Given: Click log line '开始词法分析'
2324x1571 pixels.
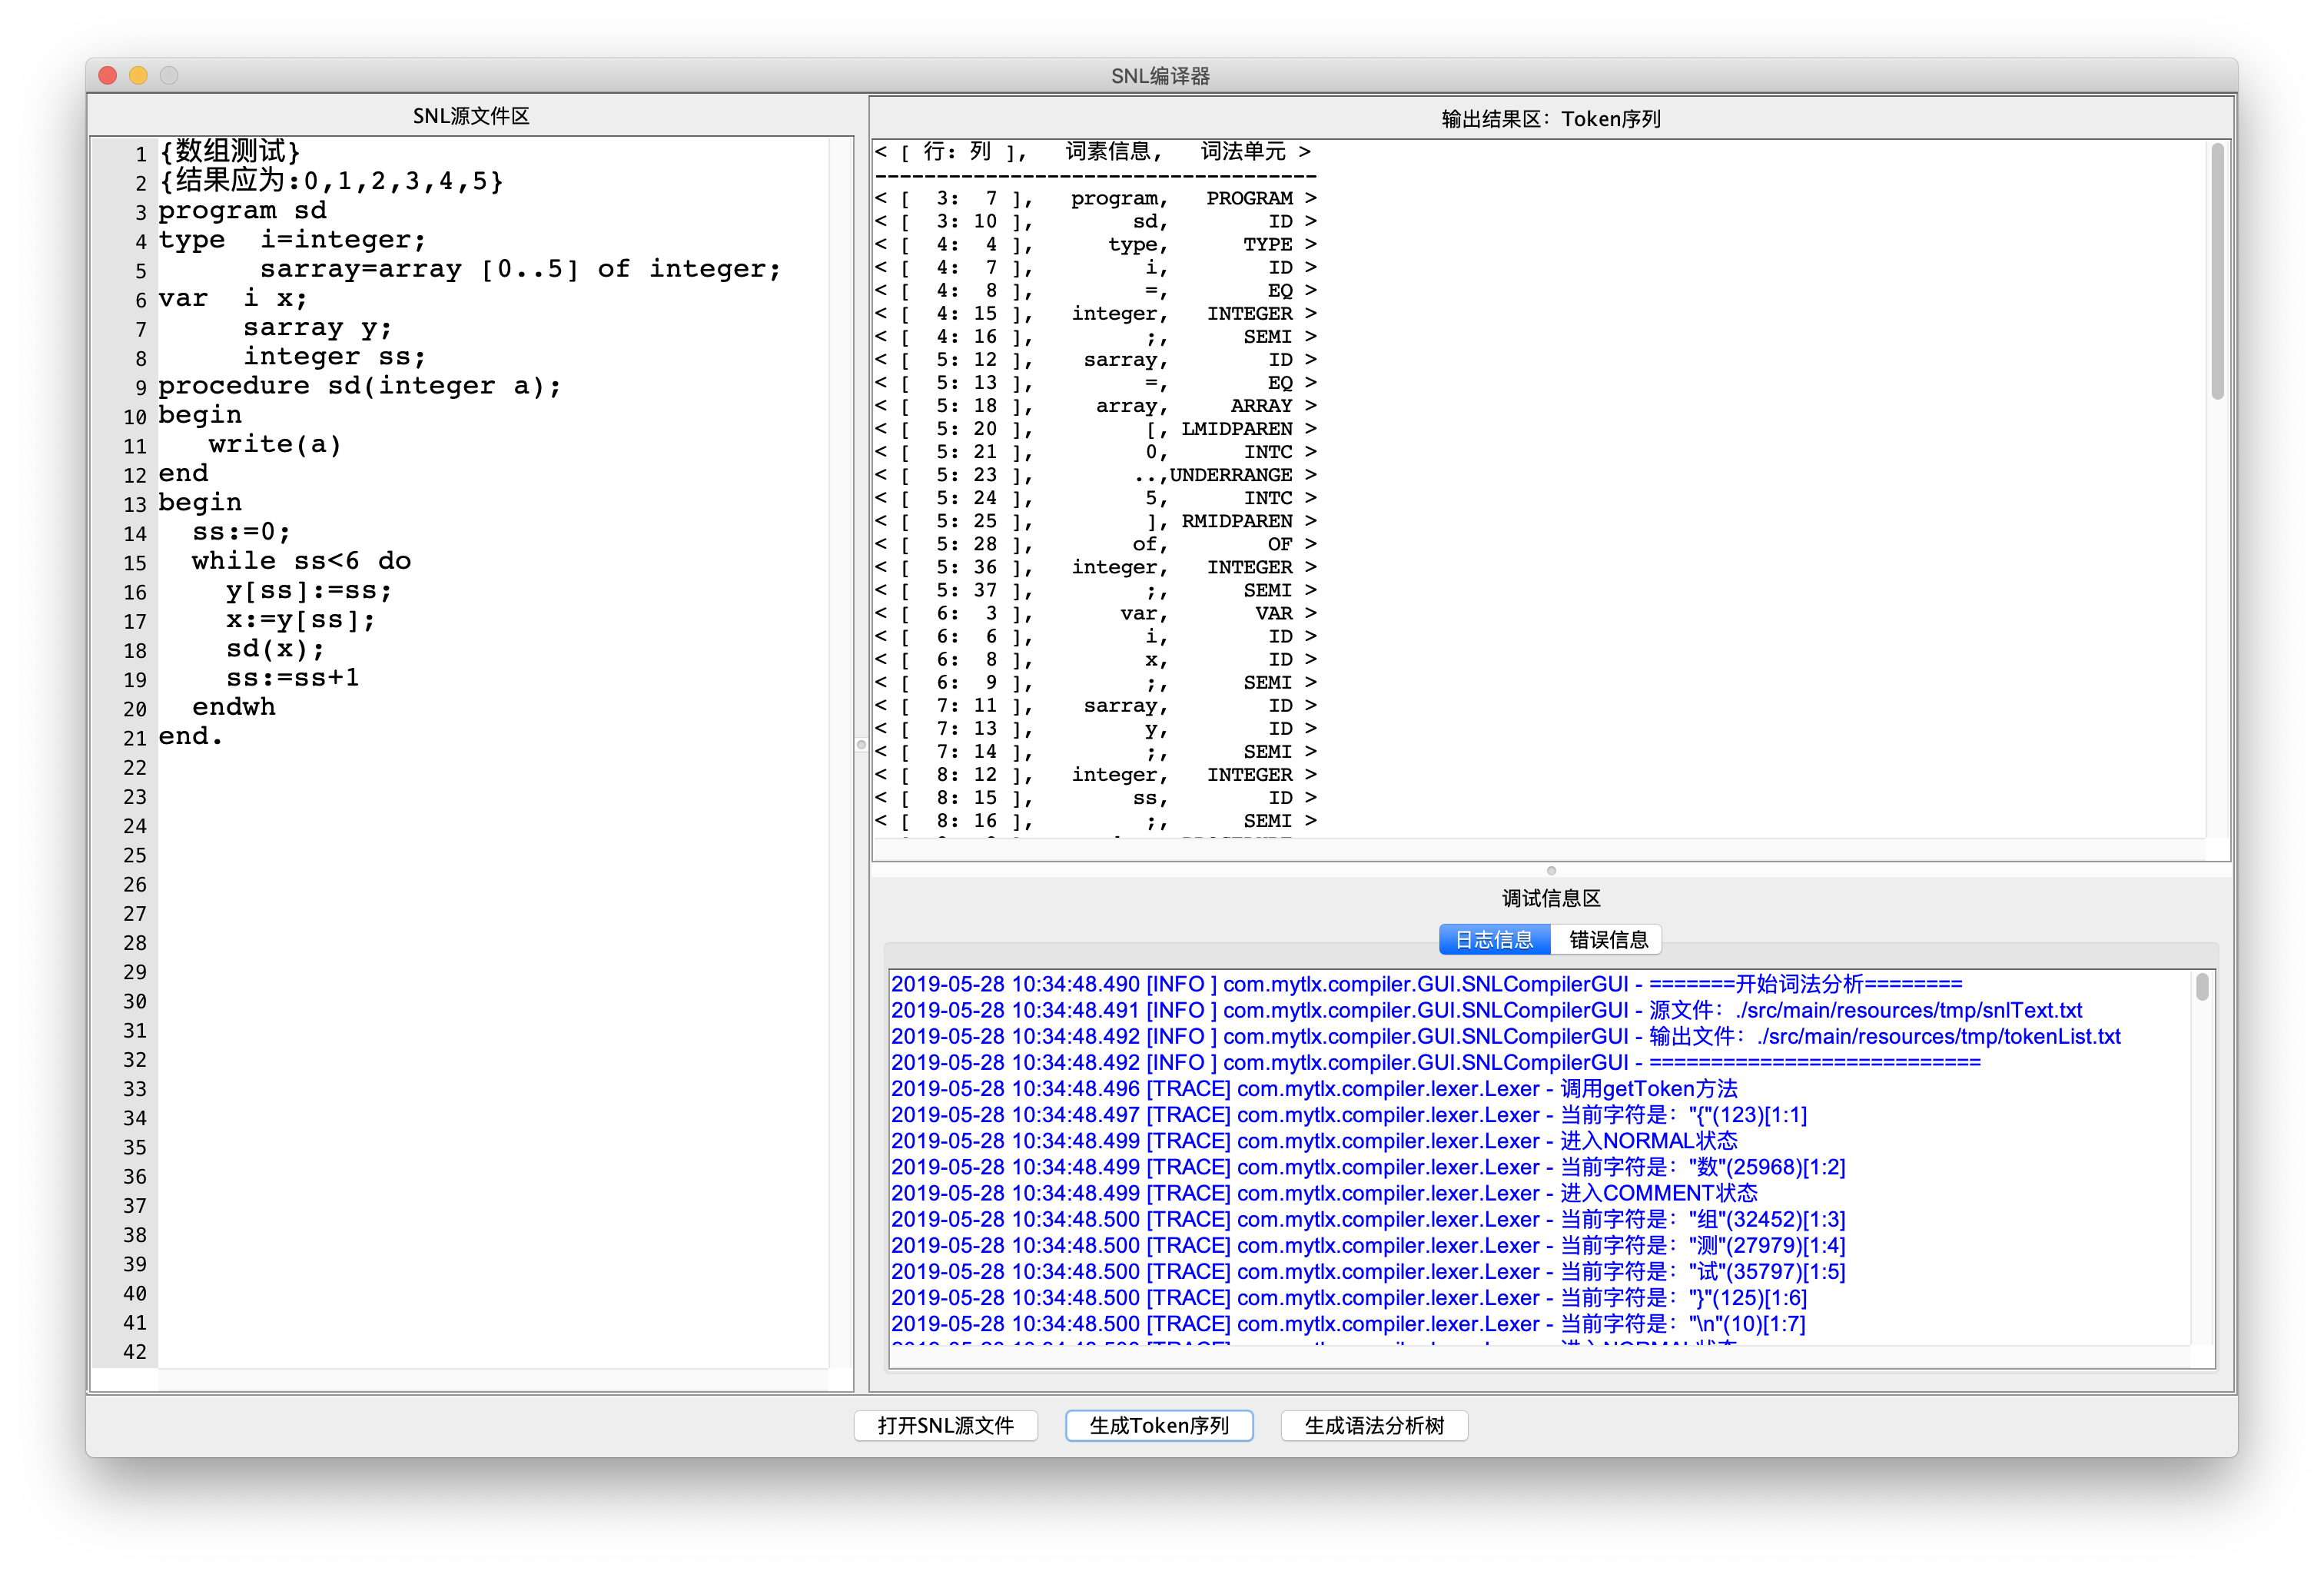Looking at the screenshot, I should tap(1426, 984).
